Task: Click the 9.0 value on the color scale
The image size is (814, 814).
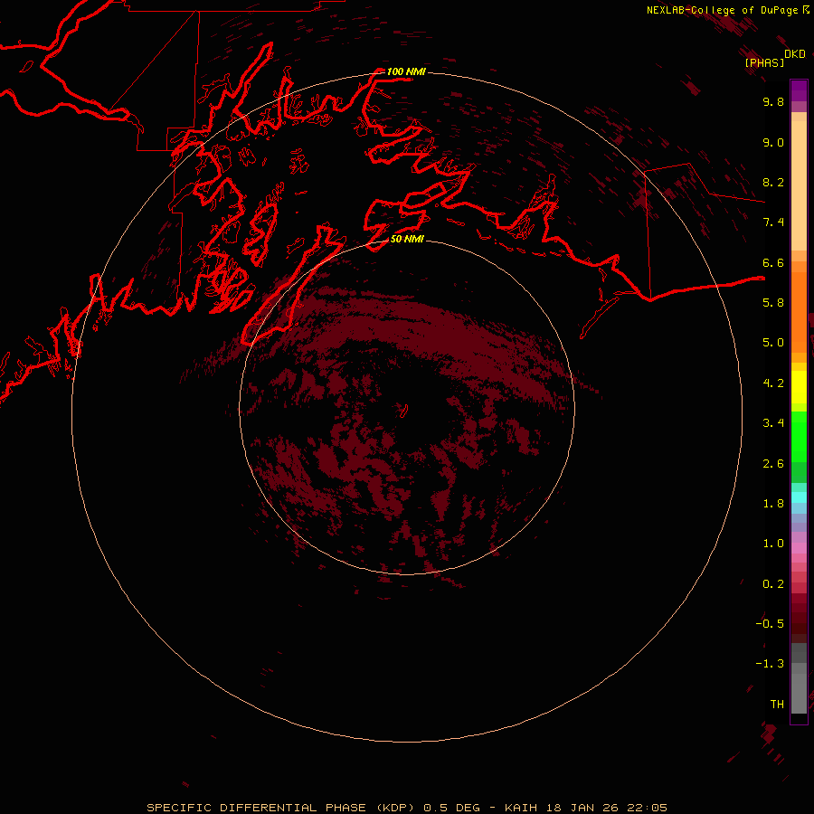Action: [x=773, y=142]
